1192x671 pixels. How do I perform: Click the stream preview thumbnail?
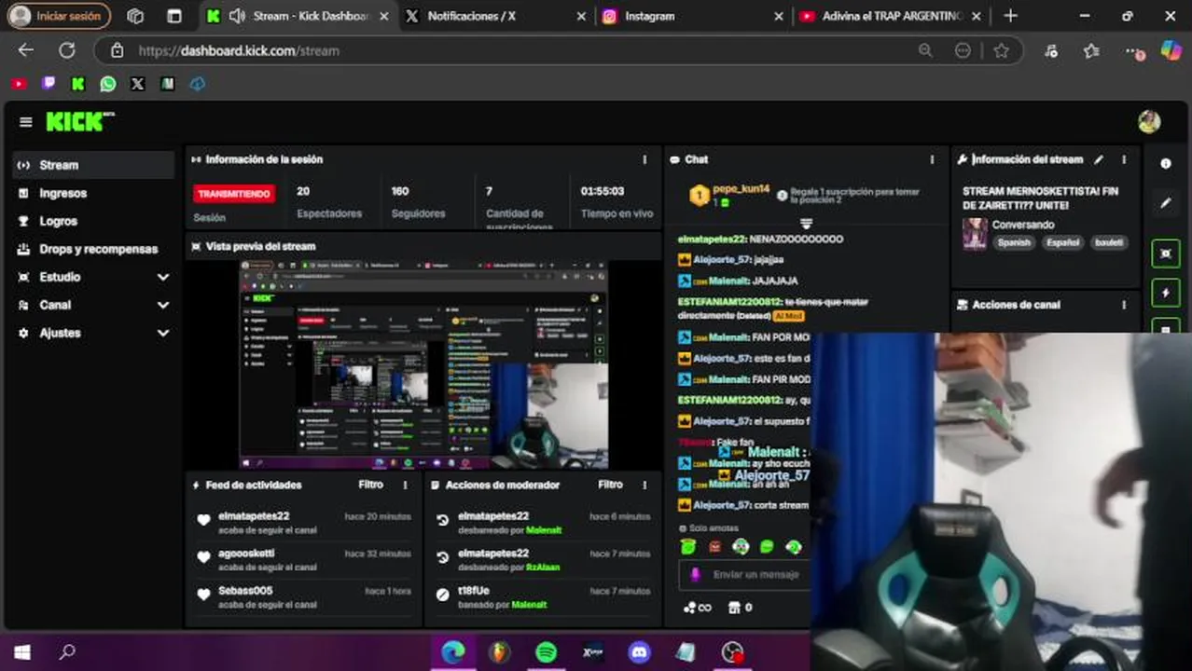click(x=424, y=364)
